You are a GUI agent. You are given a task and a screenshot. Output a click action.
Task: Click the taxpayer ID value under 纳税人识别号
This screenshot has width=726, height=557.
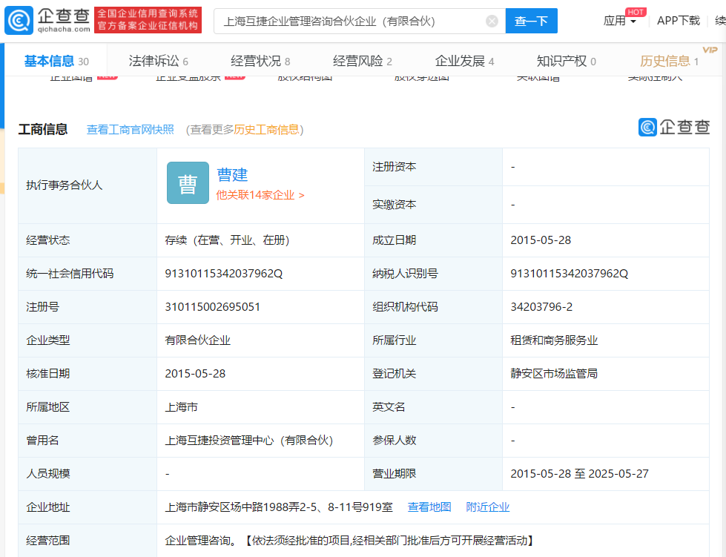[x=569, y=274]
